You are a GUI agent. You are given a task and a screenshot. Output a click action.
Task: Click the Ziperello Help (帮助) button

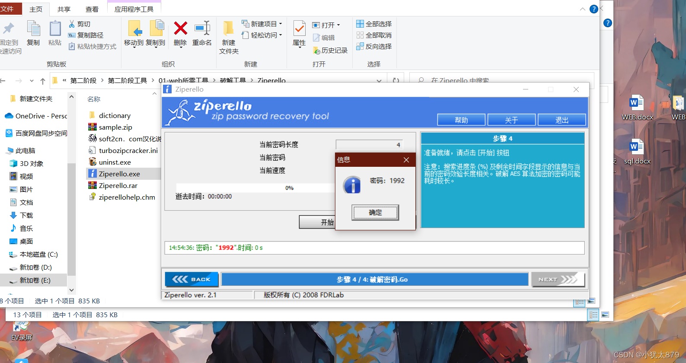(461, 120)
